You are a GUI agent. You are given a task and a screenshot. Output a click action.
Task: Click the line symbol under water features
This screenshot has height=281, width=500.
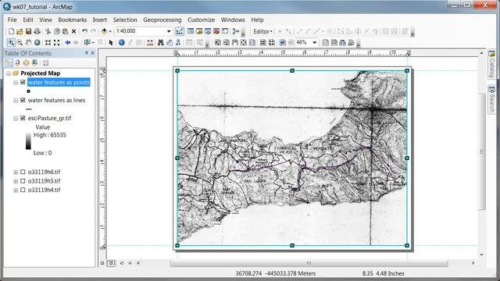pos(29,109)
